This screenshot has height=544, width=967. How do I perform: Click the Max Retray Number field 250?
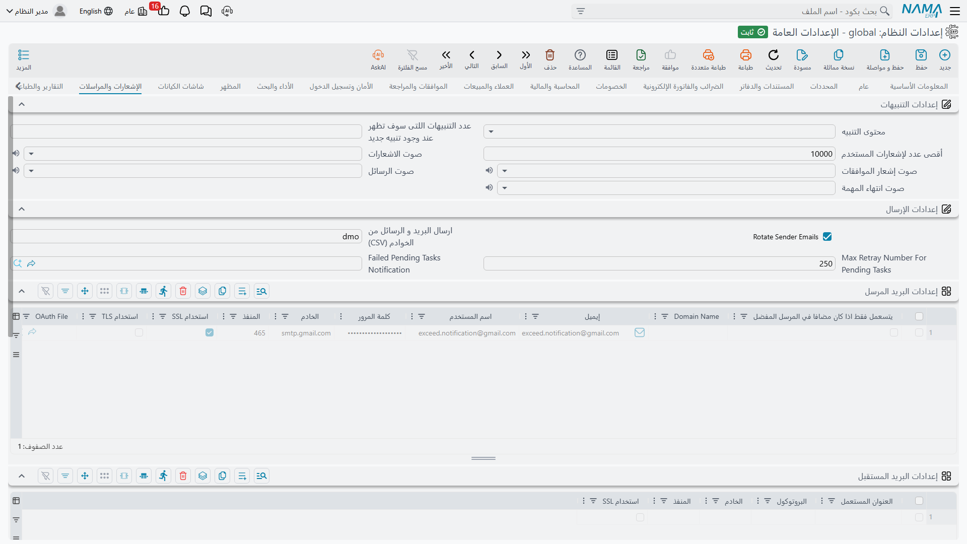point(659,263)
